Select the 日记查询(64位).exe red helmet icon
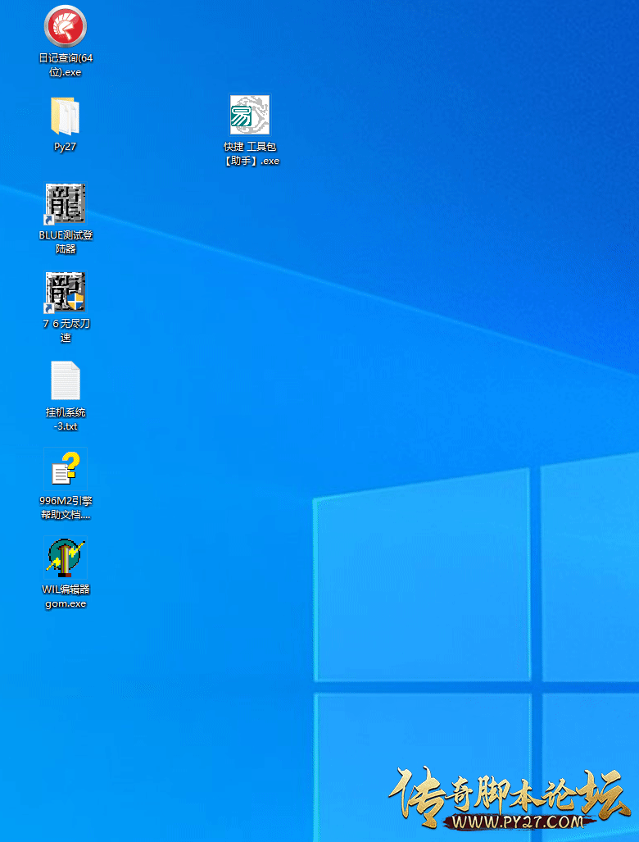This screenshot has width=639, height=842. coord(66,26)
